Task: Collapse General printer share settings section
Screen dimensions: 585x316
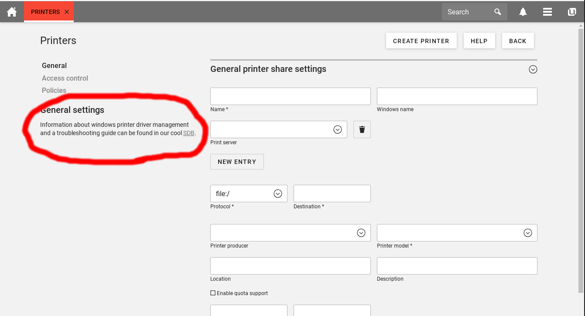Action: pos(533,69)
